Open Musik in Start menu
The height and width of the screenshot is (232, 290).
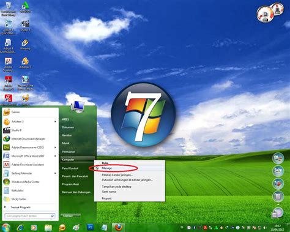click(x=65, y=143)
